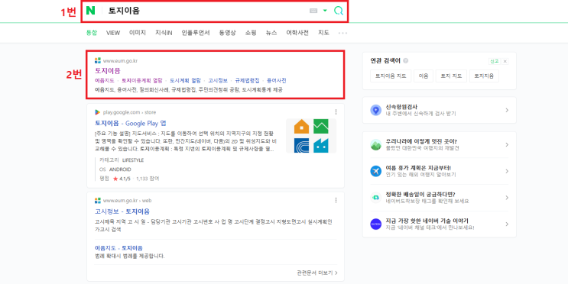This screenshot has width=568, height=284.
Task: Open the 토지이음 title link for www.eum.go.kr
Action: (108, 70)
